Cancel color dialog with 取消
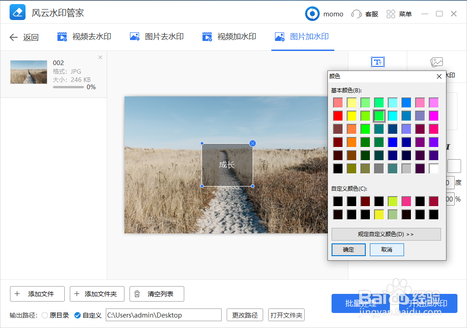The width and height of the screenshot is (467, 328). [387, 250]
